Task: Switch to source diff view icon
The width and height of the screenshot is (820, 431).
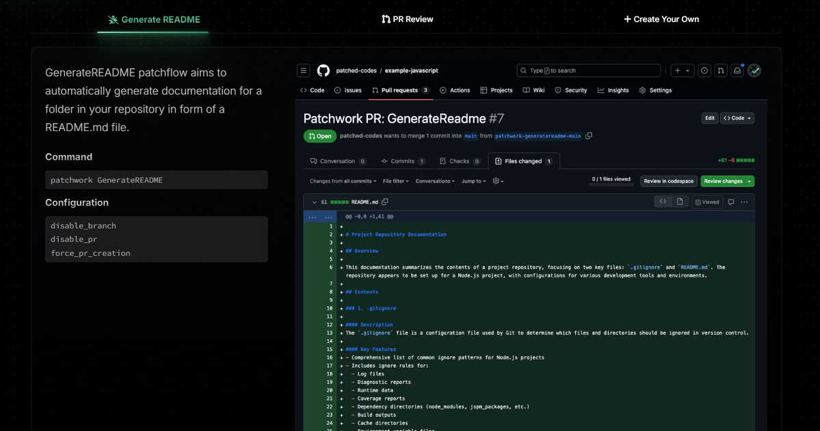Action: pyautogui.click(x=663, y=201)
